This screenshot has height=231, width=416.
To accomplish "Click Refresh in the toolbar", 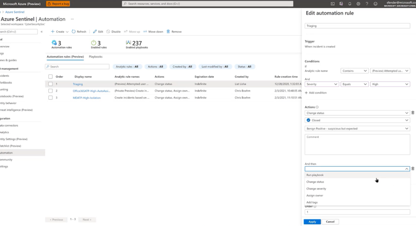I will (x=79, y=32).
